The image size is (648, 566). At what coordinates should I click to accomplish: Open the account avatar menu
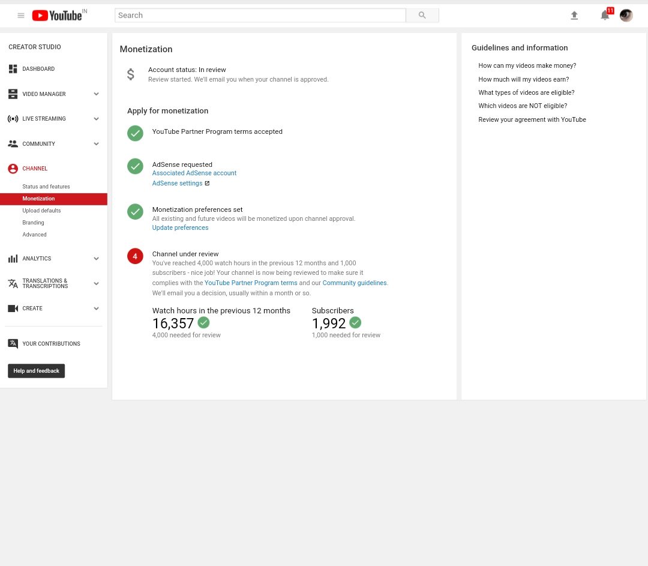coord(626,16)
